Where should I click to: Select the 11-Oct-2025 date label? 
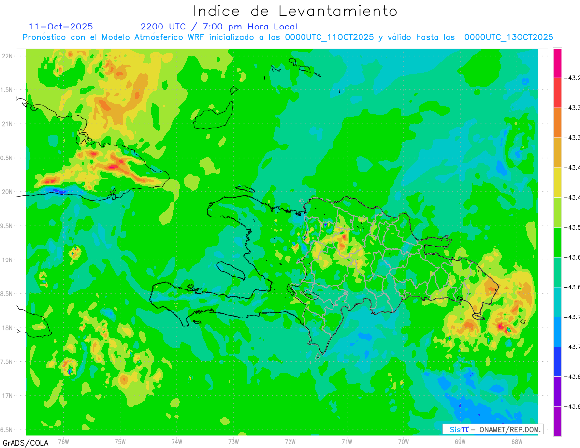coord(61,27)
